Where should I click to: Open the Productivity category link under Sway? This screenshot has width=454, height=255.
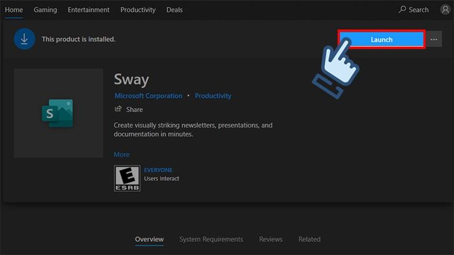click(213, 96)
